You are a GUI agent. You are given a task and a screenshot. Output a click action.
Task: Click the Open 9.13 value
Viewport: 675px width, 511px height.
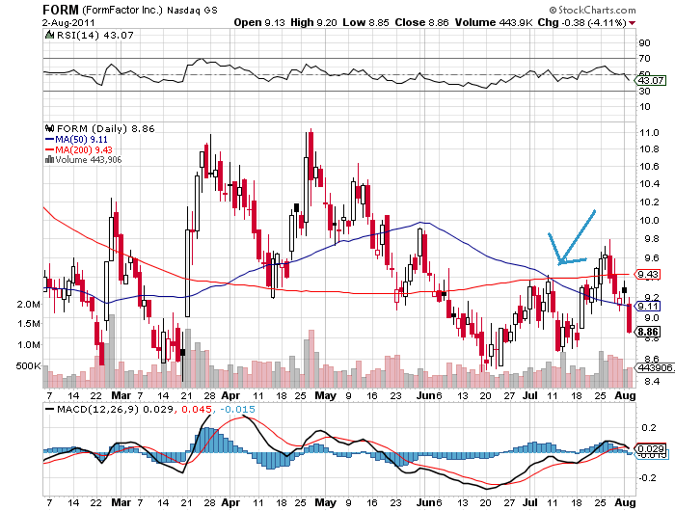pos(259,22)
